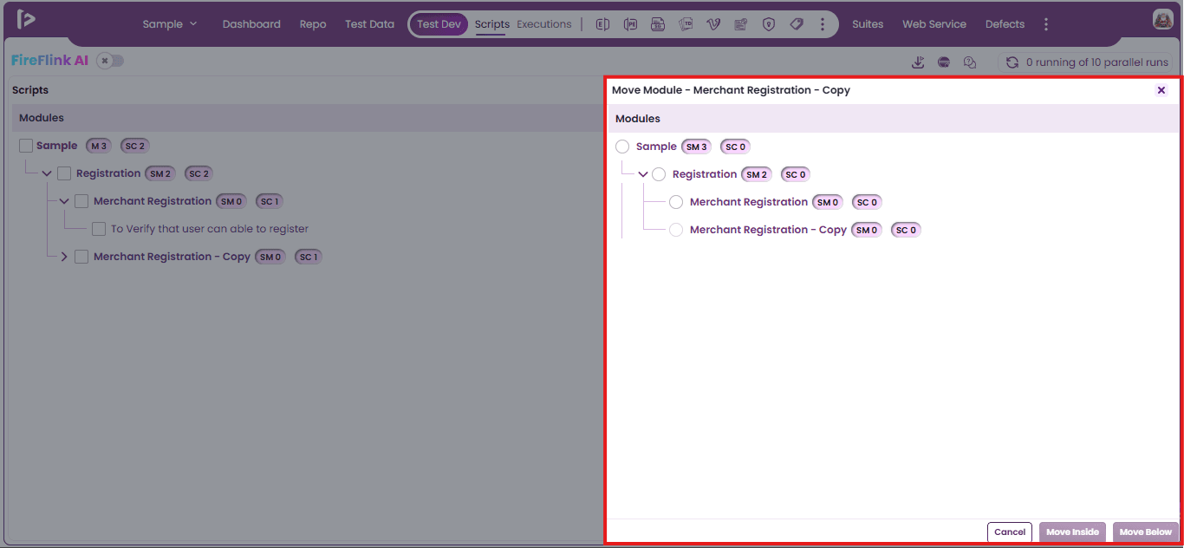
Task: Open the Dashboard menu
Action: pyautogui.click(x=251, y=24)
